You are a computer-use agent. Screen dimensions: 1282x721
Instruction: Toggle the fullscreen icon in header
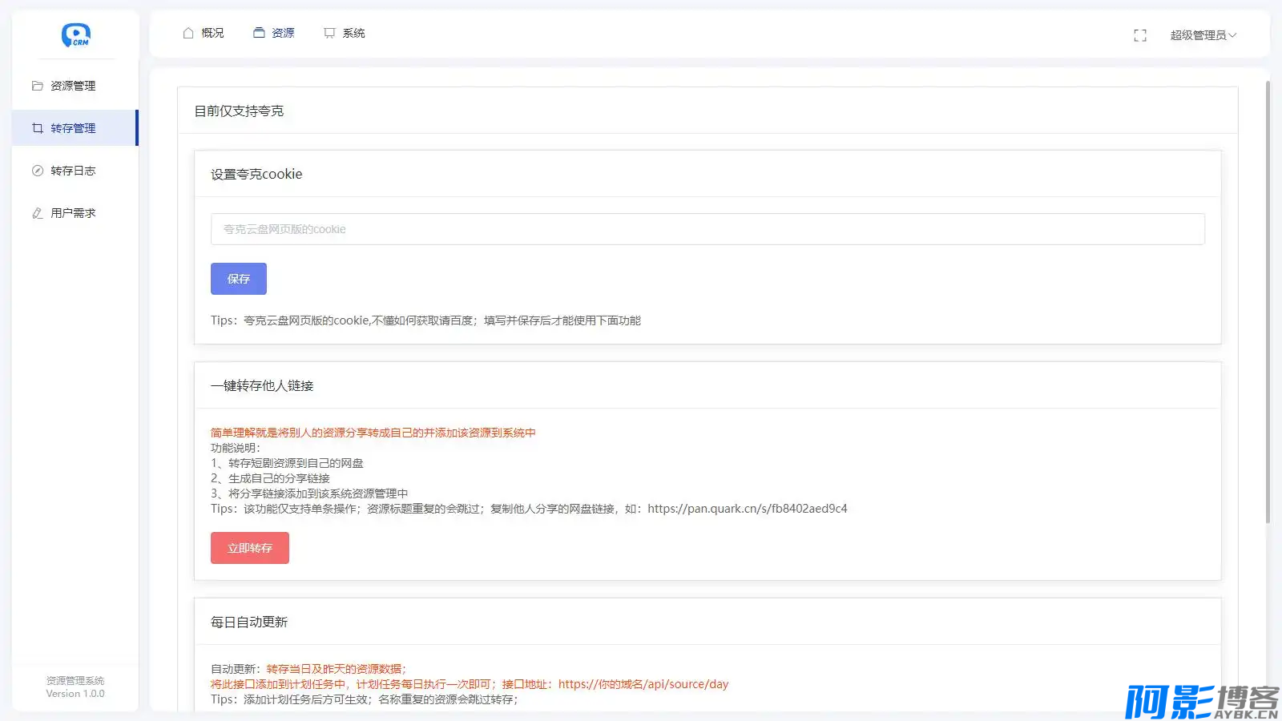(x=1140, y=35)
